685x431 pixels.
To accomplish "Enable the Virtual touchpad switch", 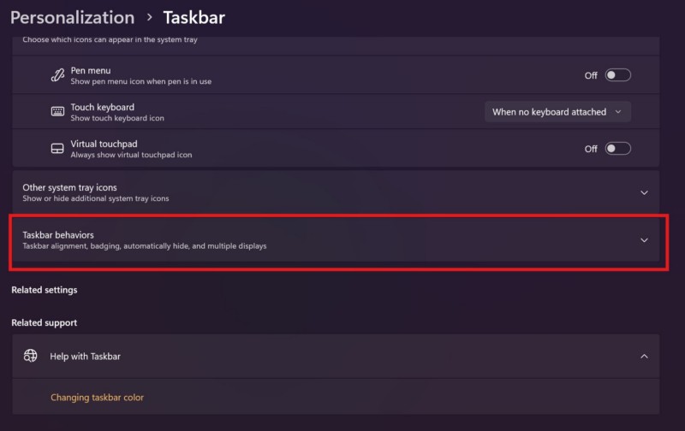I will tap(617, 149).
